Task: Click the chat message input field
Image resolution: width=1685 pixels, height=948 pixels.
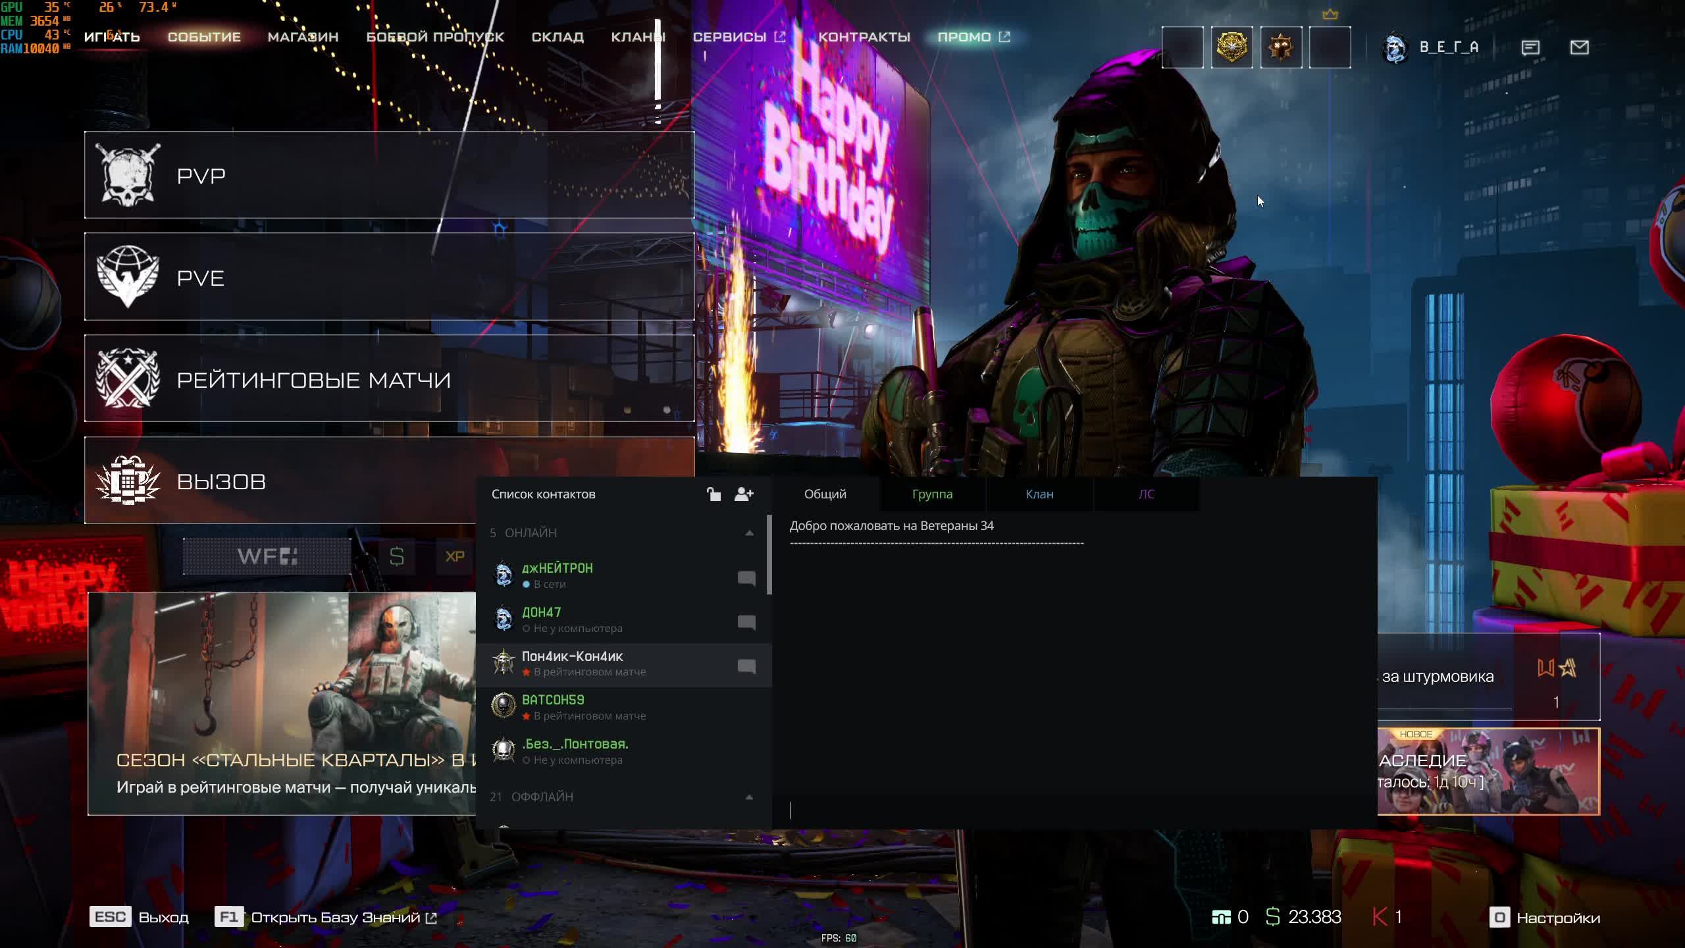Action: pos(1073,810)
